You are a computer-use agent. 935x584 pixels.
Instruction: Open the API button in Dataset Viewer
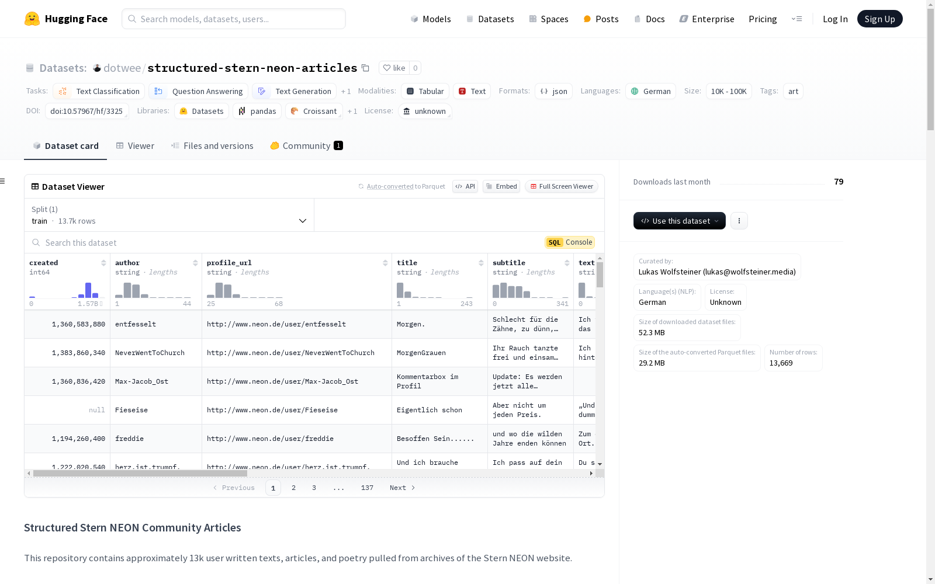point(465,186)
